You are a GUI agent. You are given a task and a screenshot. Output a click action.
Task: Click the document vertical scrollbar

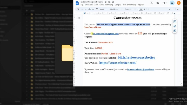click(x=182, y=40)
